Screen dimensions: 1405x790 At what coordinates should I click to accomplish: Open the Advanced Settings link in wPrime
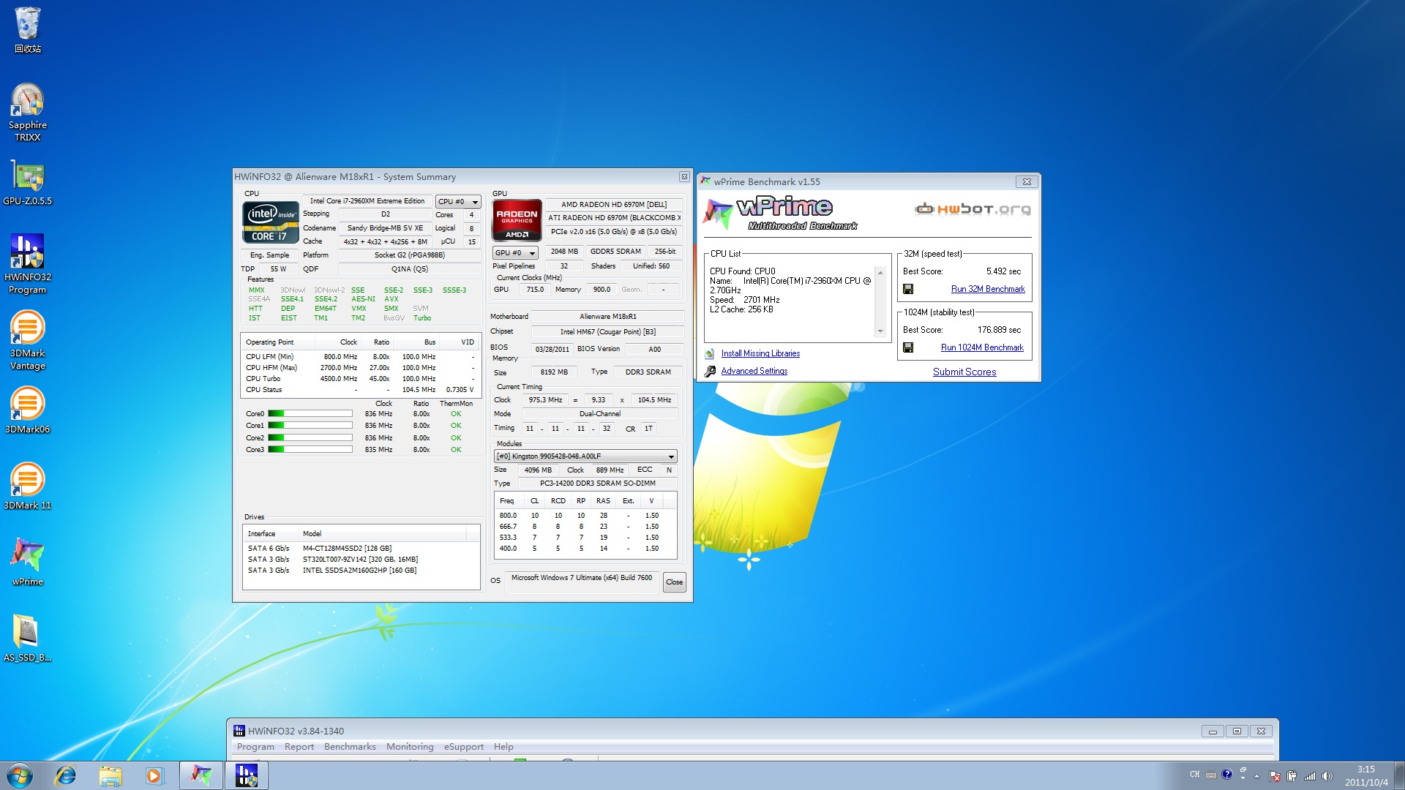pyautogui.click(x=754, y=371)
